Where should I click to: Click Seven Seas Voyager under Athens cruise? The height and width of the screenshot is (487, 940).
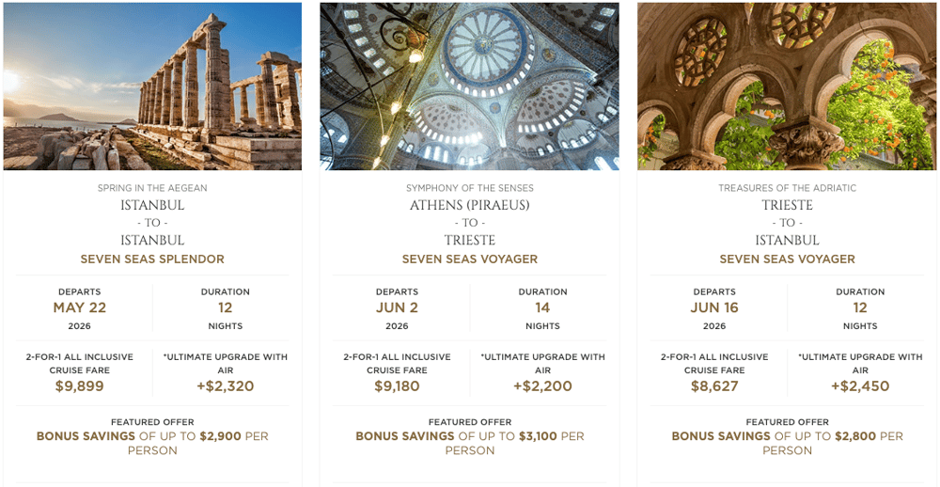click(x=469, y=259)
